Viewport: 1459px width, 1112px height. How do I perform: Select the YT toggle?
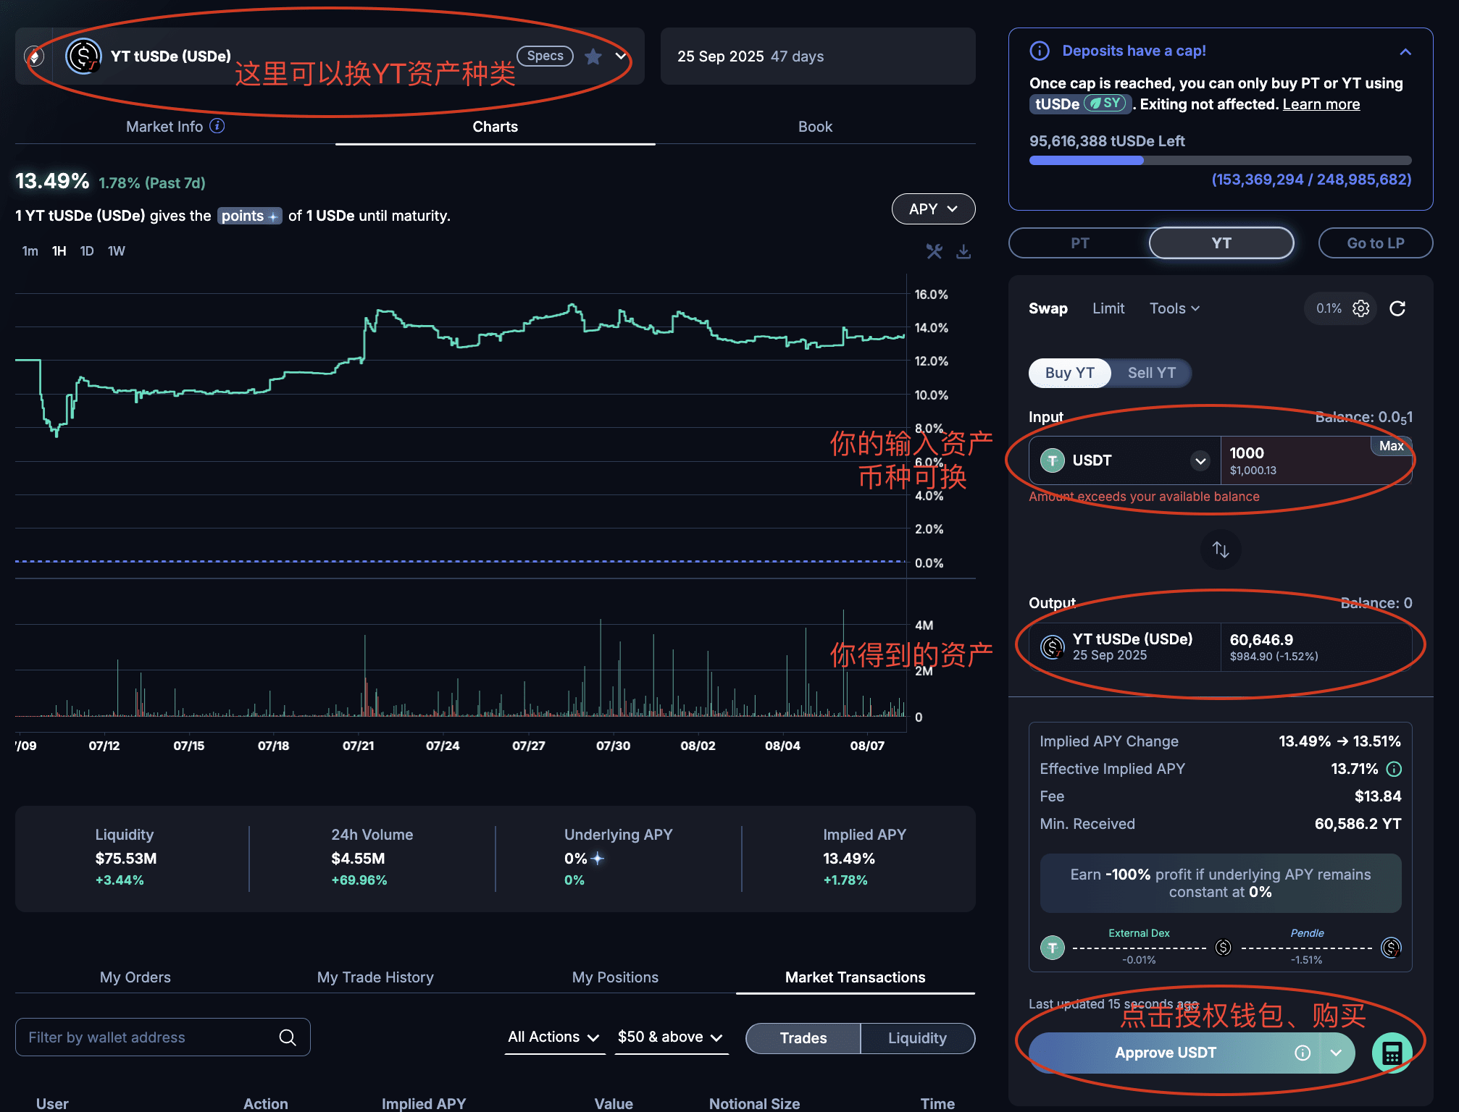click(x=1221, y=243)
